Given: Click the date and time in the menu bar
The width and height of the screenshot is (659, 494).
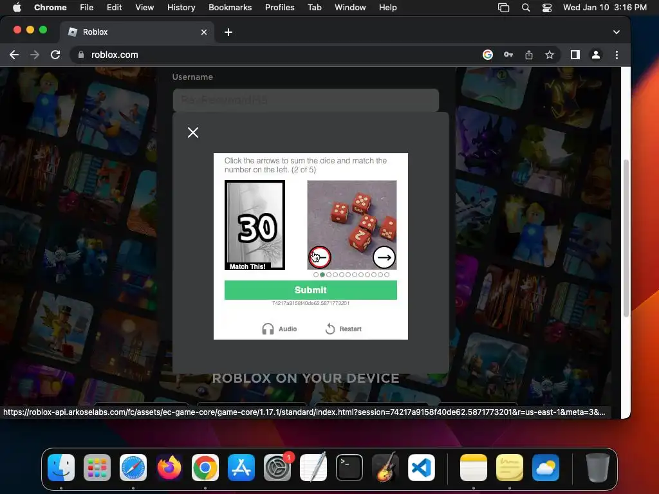Looking at the screenshot, I should 605,7.
